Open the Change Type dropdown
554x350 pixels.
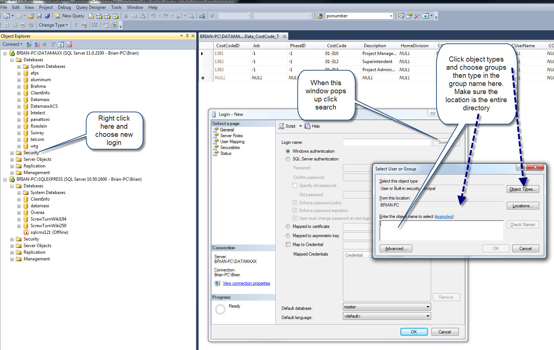(53, 25)
